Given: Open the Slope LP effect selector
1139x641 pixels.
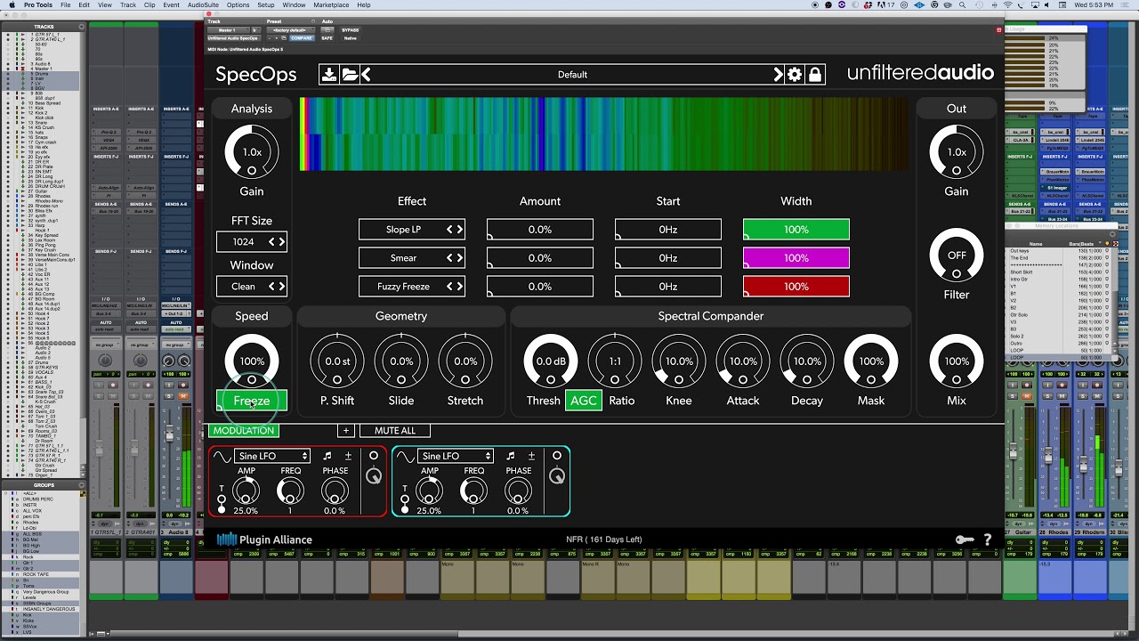Looking at the screenshot, I should [x=412, y=230].
